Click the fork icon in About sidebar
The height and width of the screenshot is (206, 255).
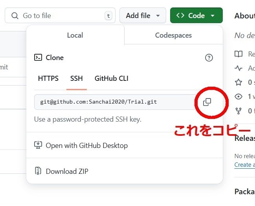click(238, 111)
